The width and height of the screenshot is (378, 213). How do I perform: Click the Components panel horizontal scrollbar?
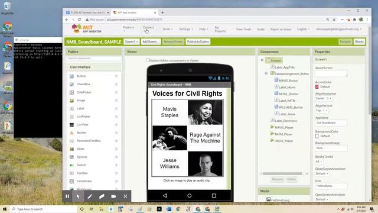coord(282,173)
